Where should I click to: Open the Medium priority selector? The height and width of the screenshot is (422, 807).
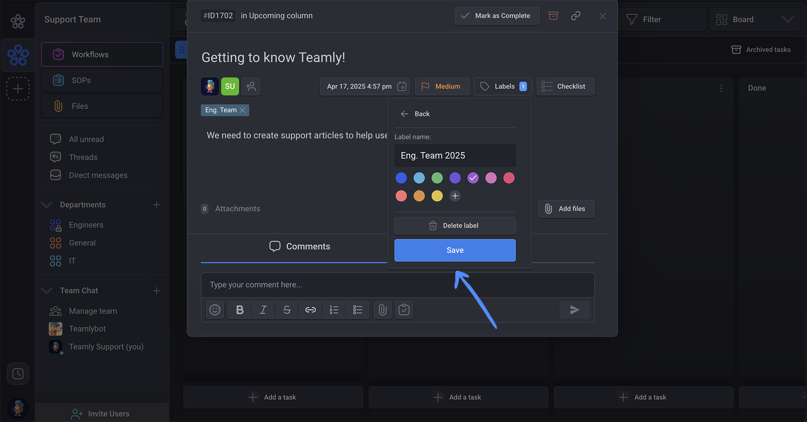click(442, 86)
